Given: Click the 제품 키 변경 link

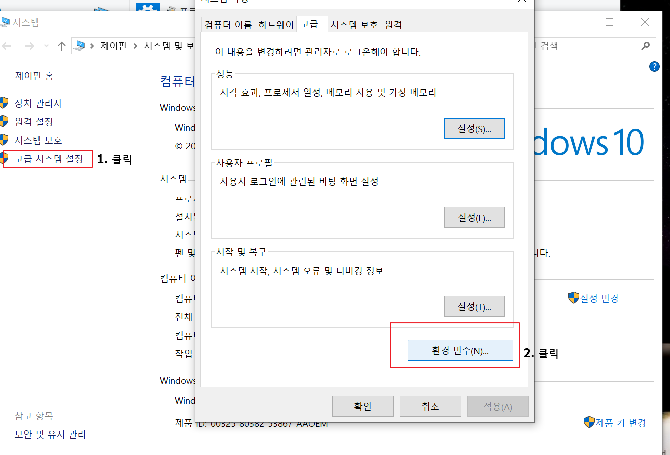Looking at the screenshot, I should 621,423.
